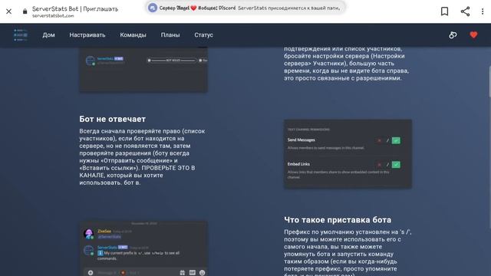The width and height of the screenshot is (491, 276).
Task: Click the emoji icon in message box
Action: [x=203, y=273]
